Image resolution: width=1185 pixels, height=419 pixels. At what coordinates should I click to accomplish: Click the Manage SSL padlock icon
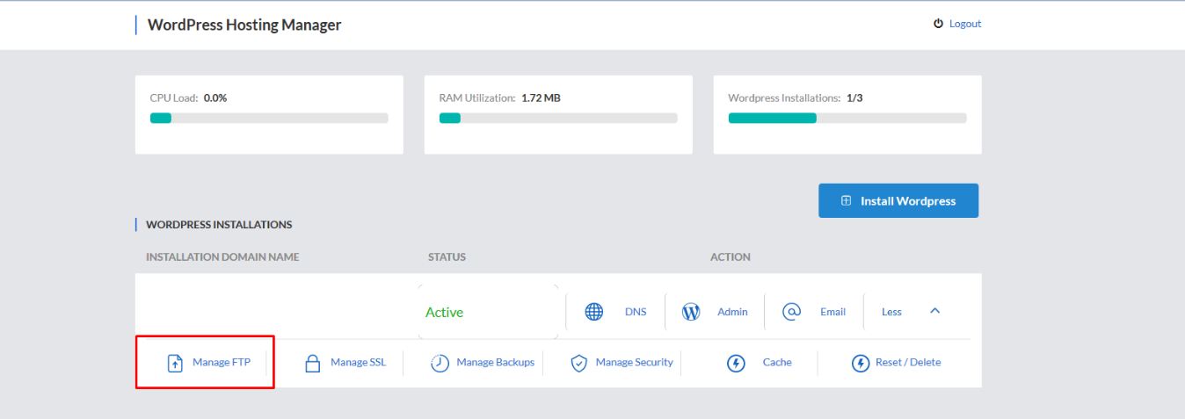[x=312, y=363]
